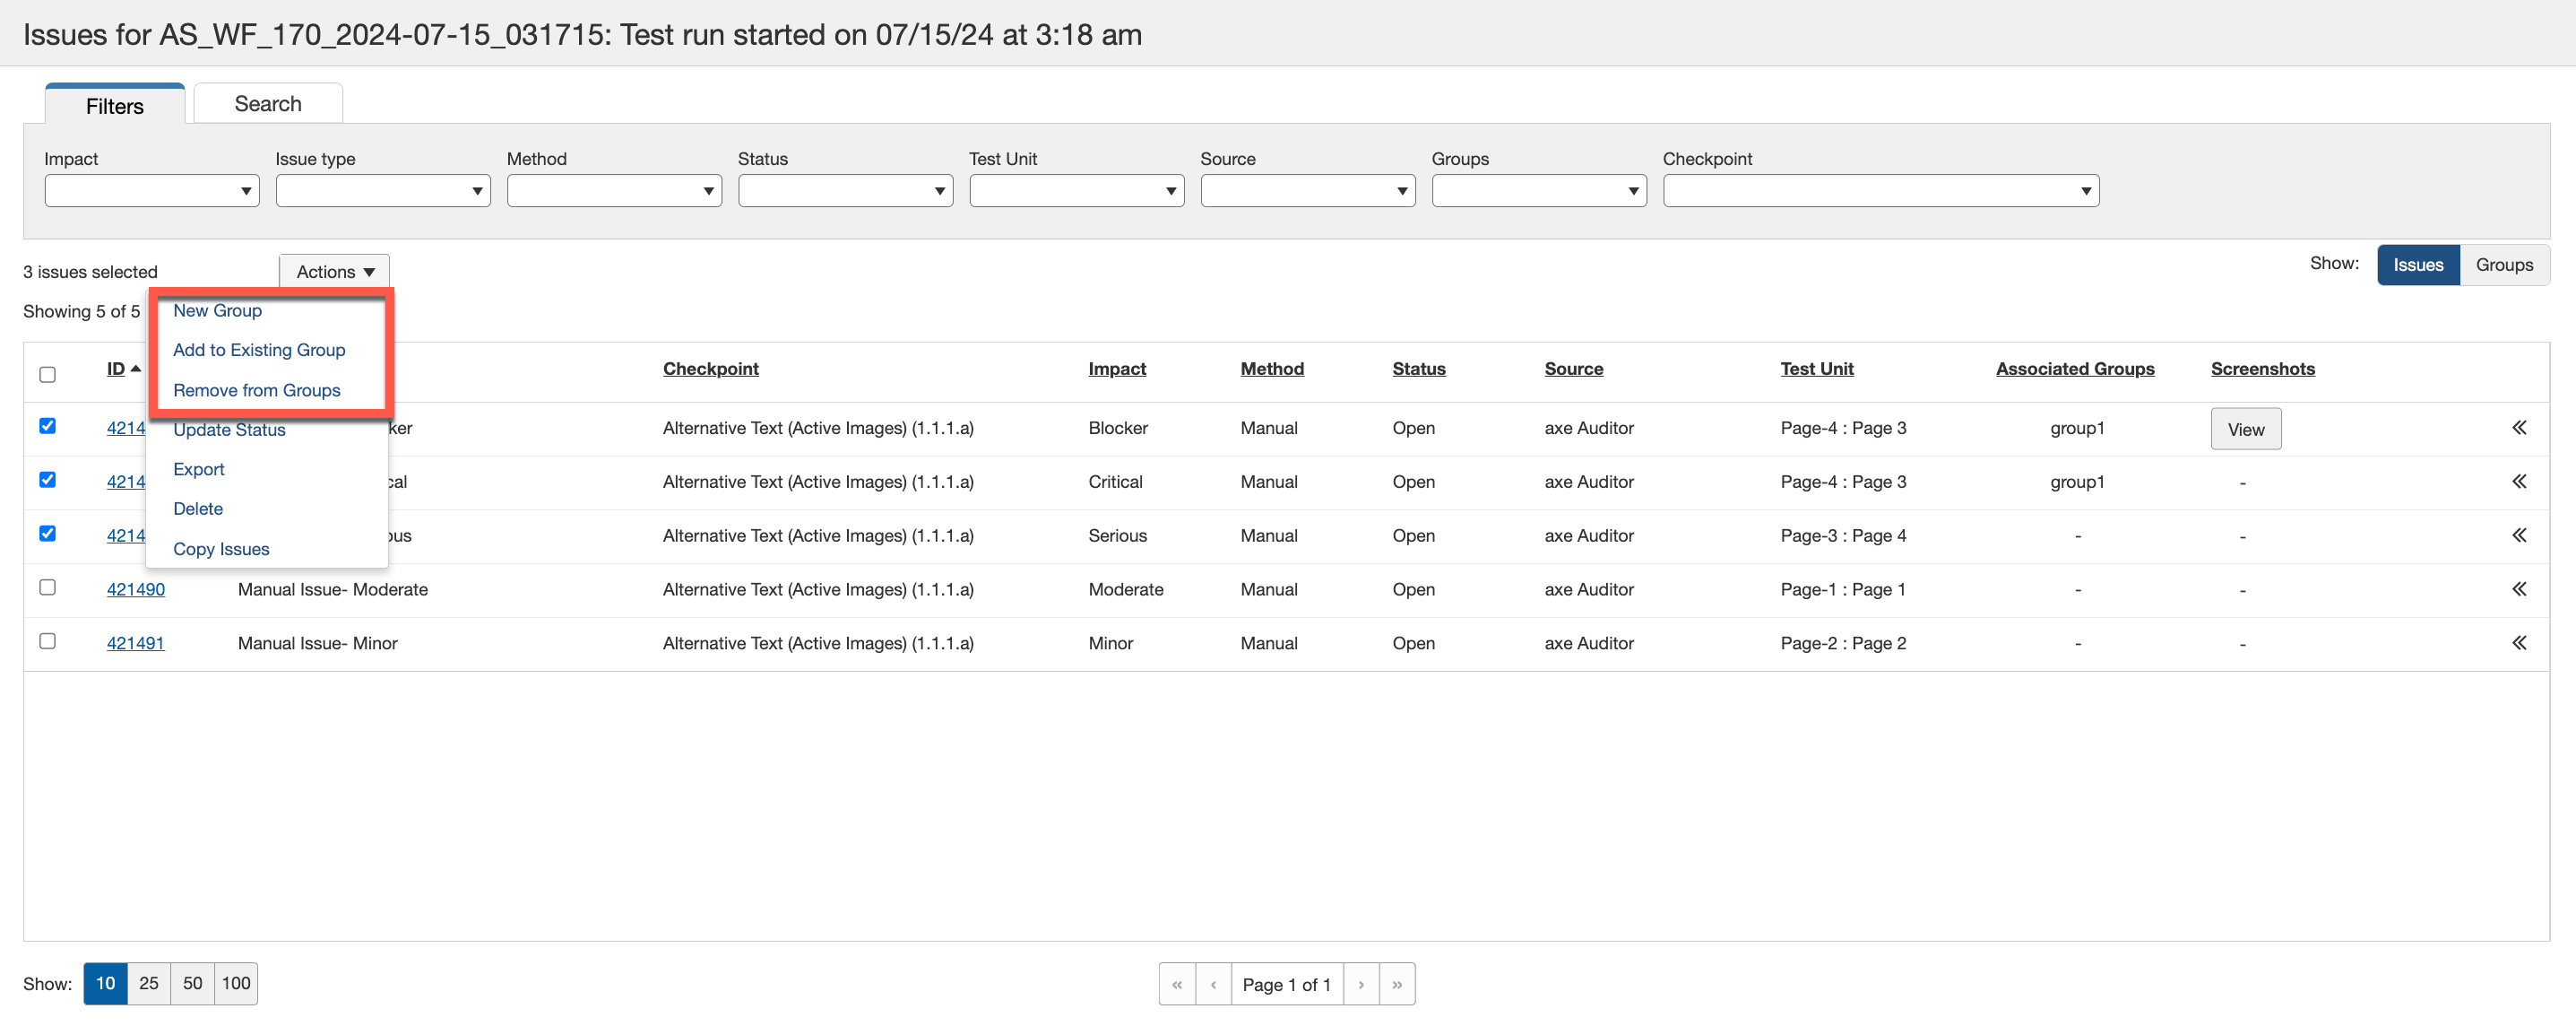Switch to the Search tab
This screenshot has height=1026, width=2576.
pyautogui.click(x=267, y=104)
